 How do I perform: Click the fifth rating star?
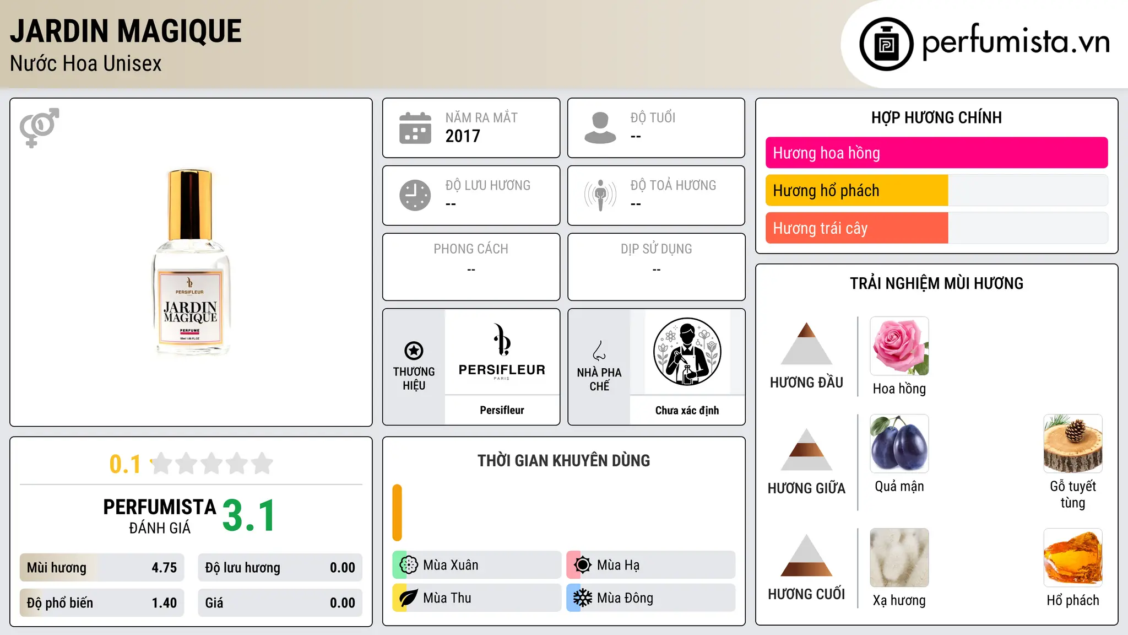262,464
